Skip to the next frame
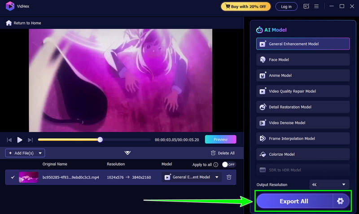Screen dimensions: 359x214 point(30,140)
